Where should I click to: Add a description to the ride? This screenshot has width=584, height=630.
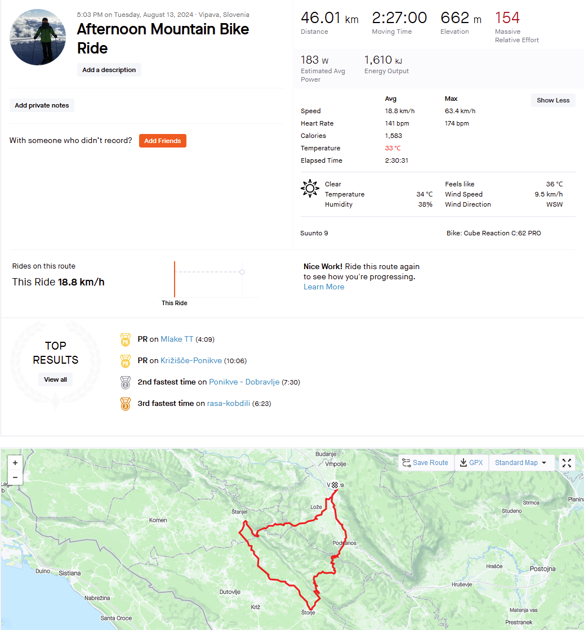(x=109, y=70)
